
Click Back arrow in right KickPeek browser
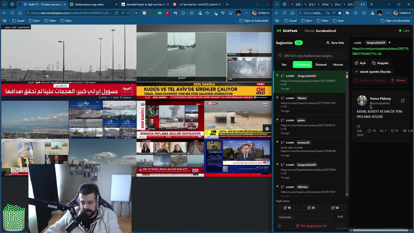[277, 13]
